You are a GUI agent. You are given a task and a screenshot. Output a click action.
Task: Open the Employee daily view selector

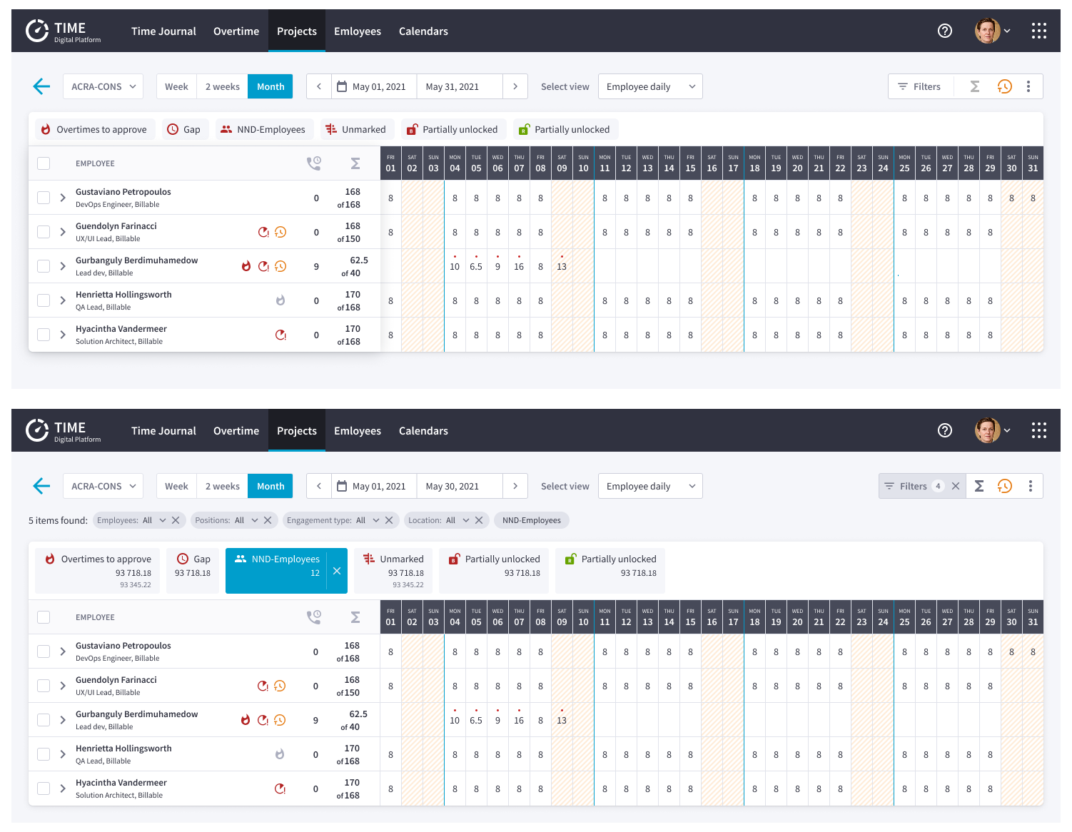coord(649,86)
